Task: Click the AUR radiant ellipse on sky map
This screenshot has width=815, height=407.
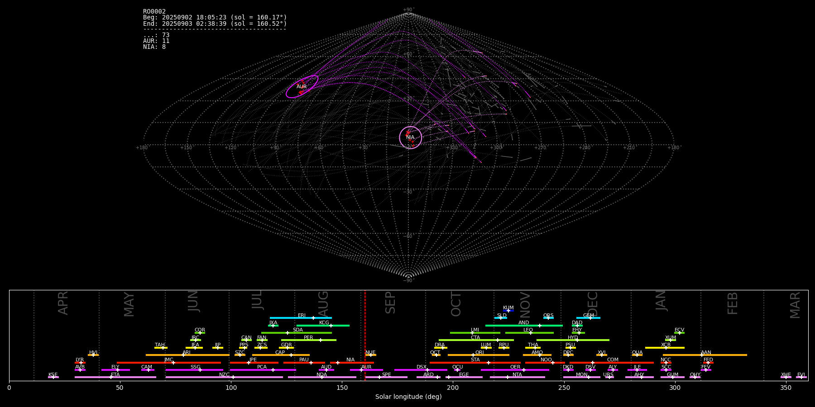Action: [302, 86]
